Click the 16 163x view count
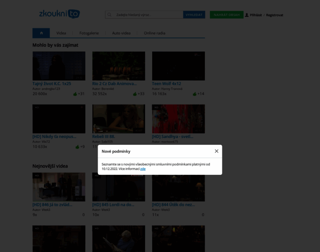320x252 pixels. pyautogui.click(x=160, y=94)
